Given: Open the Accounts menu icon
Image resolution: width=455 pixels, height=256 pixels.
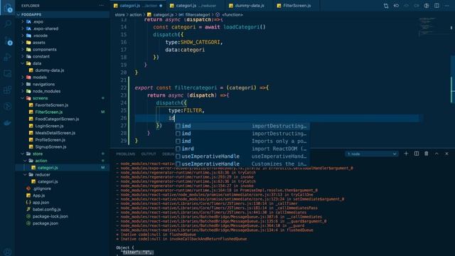Looking at the screenshot, I should tap(8, 251).
